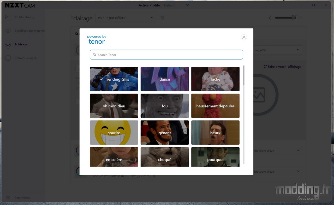This screenshot has width=334, height=205.
Task: Open the gênant GIF category
Action: pos(165,132)
